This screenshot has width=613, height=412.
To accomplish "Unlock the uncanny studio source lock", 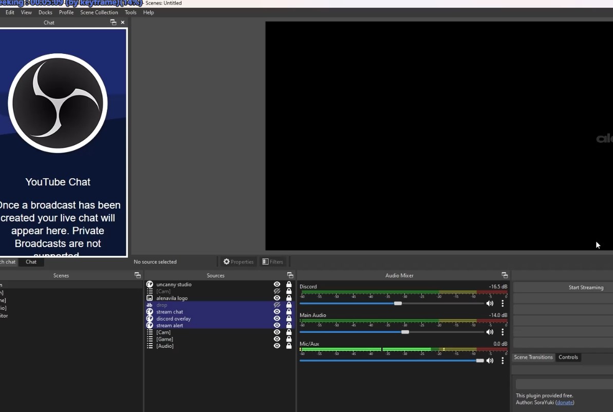I will click(289, 285).
